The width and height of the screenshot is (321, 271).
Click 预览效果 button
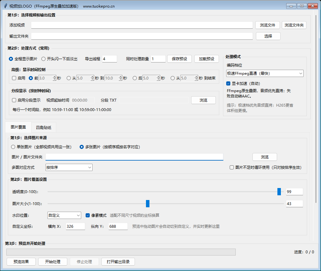pyautogui.click(x=21, y=262)
